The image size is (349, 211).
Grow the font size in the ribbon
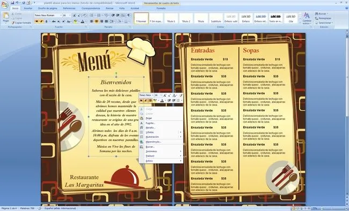(74, 16)
